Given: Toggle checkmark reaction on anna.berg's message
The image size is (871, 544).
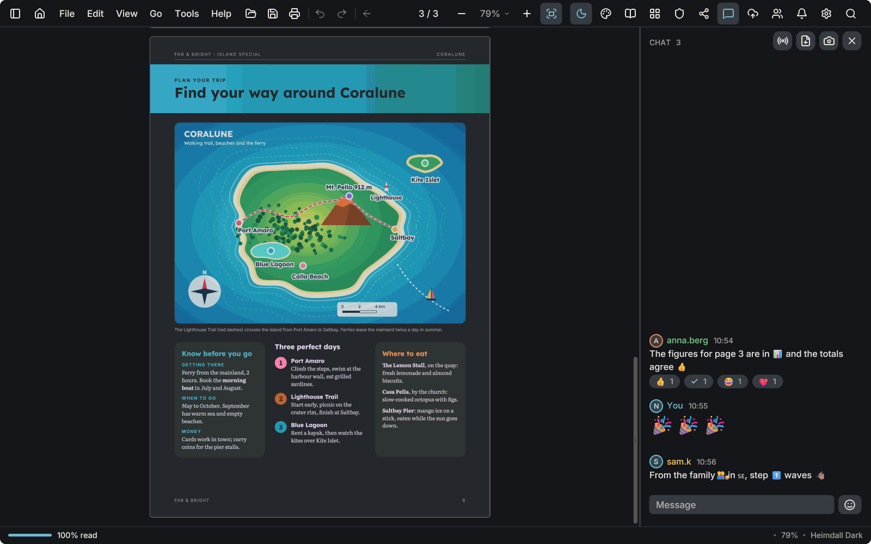Looking at the screenshot, I should [699, 382].
